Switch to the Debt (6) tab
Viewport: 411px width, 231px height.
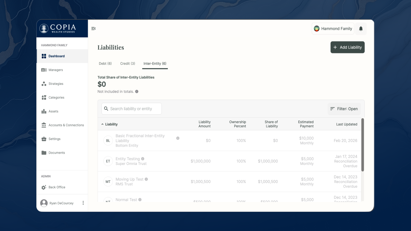coord(105,64)
